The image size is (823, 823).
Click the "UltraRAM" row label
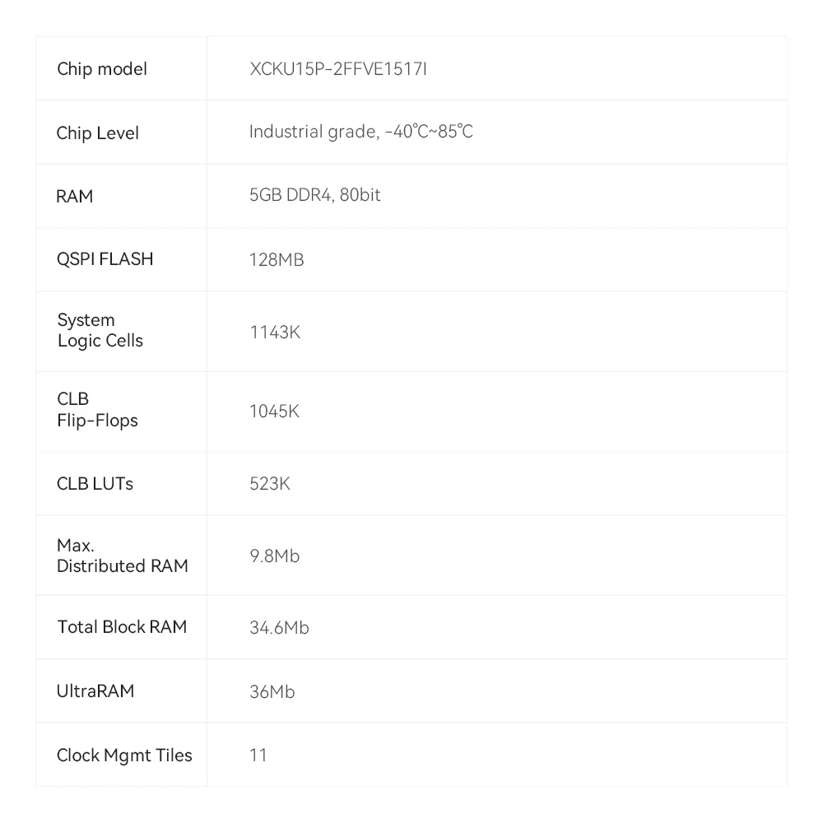[95, 691]
